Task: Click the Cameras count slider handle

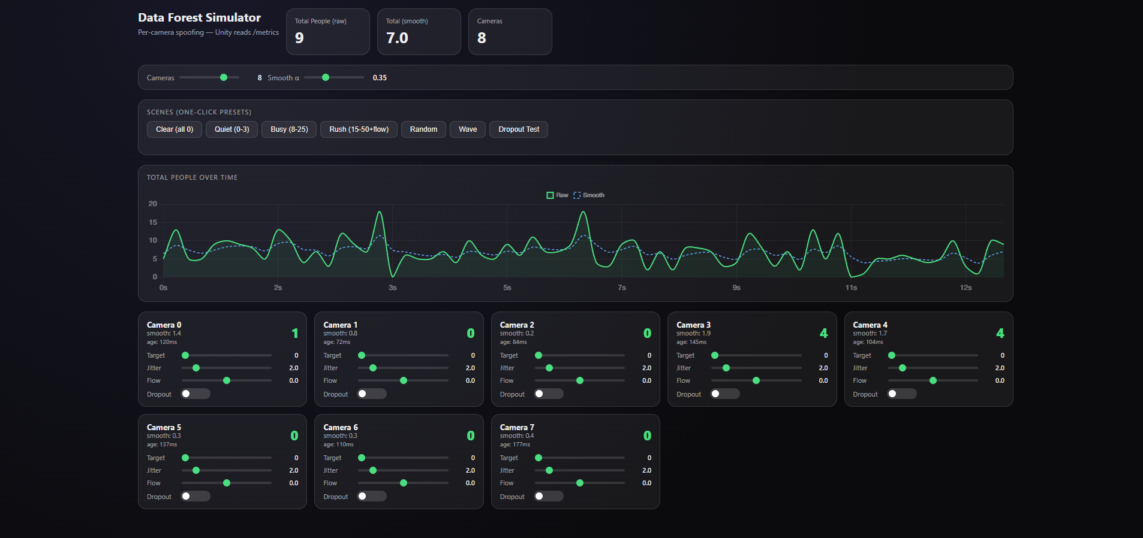Action: click(x=224, y=77)
